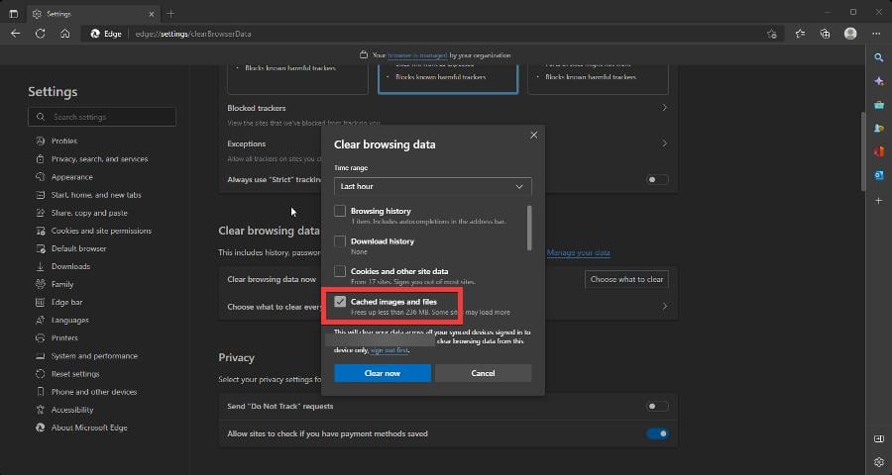Image resolution: width=892 pixels, height=475 pixels.
Task: Click the dialog's vertical scrollbar thumb
Action: pyautogui.click(x=529, y=228)
